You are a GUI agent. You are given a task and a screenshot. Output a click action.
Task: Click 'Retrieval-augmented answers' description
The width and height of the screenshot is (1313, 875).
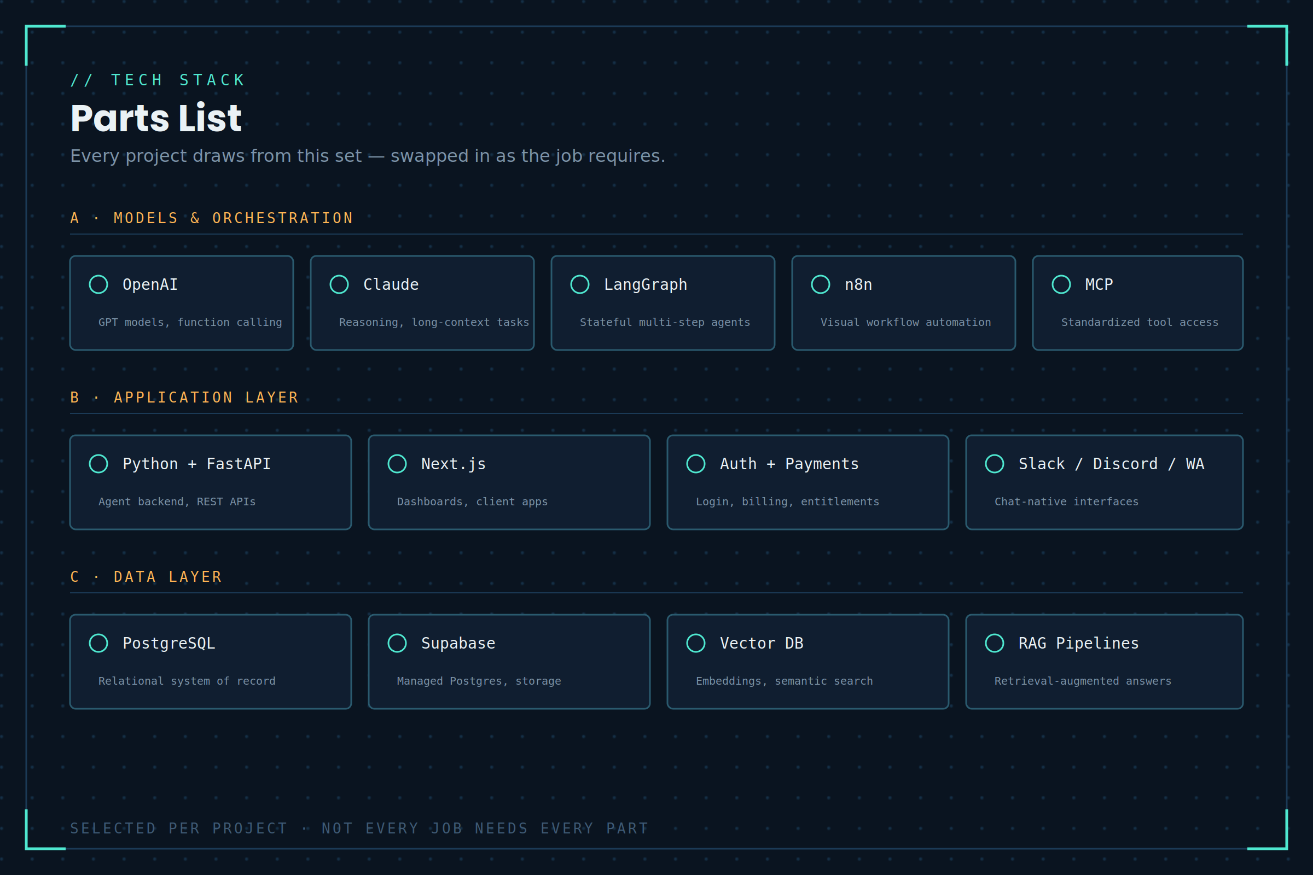[1083, 681]
